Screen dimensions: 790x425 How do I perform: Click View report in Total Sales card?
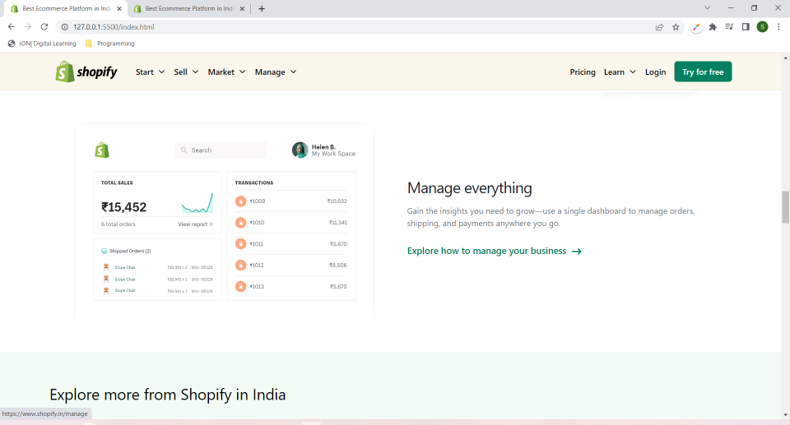(195, 224)
